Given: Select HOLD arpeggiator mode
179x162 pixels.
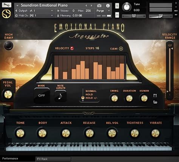Looking at the screenshot, I should (89, 95).
